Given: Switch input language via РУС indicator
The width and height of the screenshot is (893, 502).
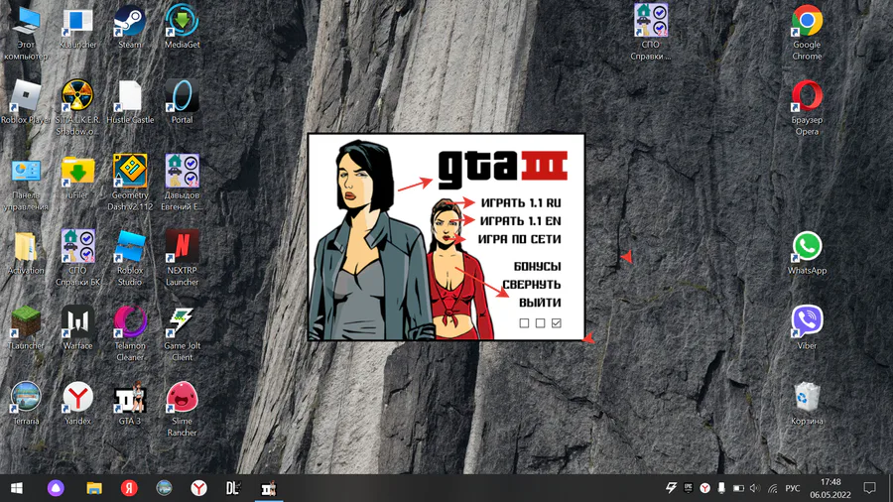Looking at the screenshot, I should coord(792,488).
